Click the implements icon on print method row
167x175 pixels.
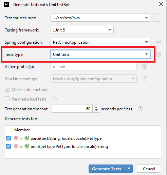(x=27, y=146)
